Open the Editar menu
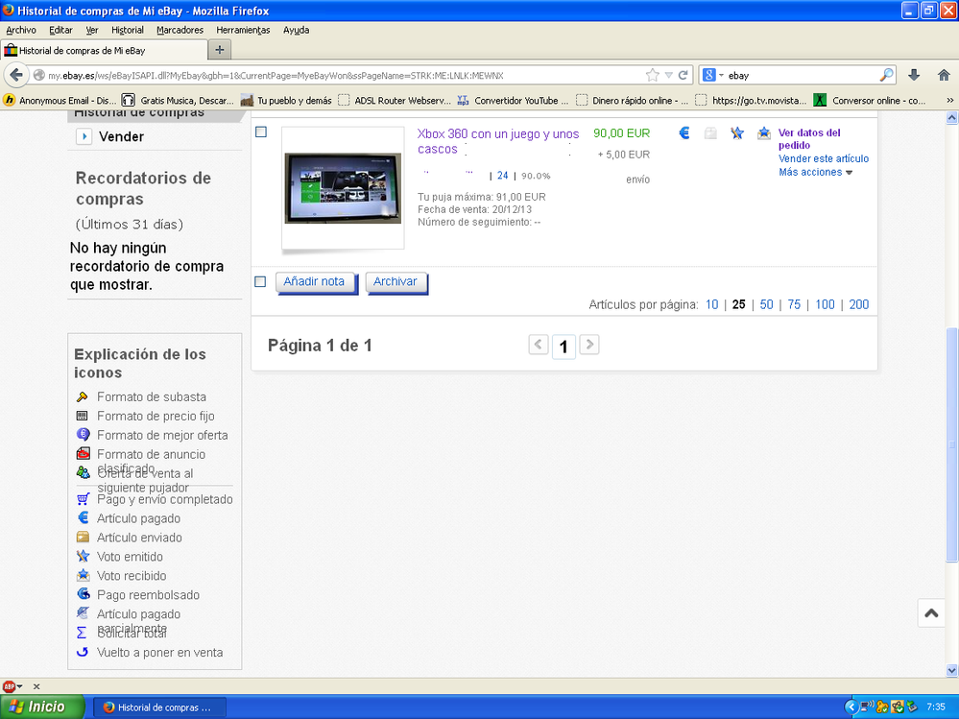959x719 pixels. pos(60,30)
